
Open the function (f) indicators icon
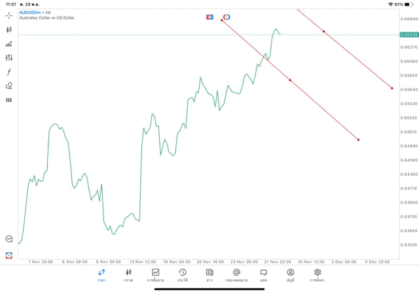9,71
